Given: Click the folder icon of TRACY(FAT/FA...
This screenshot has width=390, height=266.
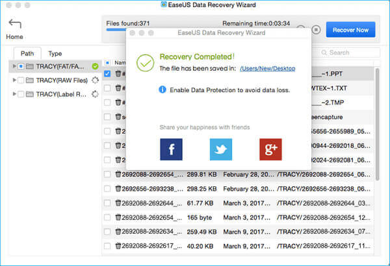Looking at the screenshot, I should tap(30, 66).
